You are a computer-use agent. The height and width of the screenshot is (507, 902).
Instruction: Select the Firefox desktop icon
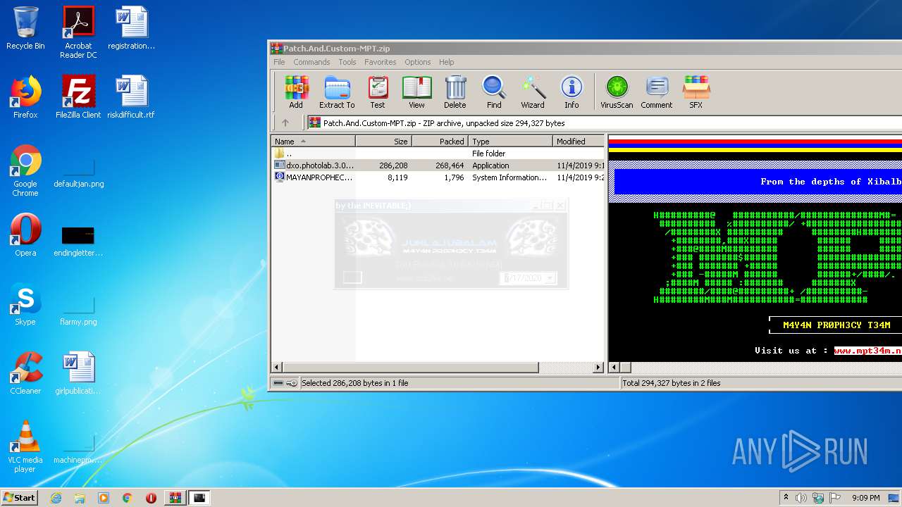[25, 97]
